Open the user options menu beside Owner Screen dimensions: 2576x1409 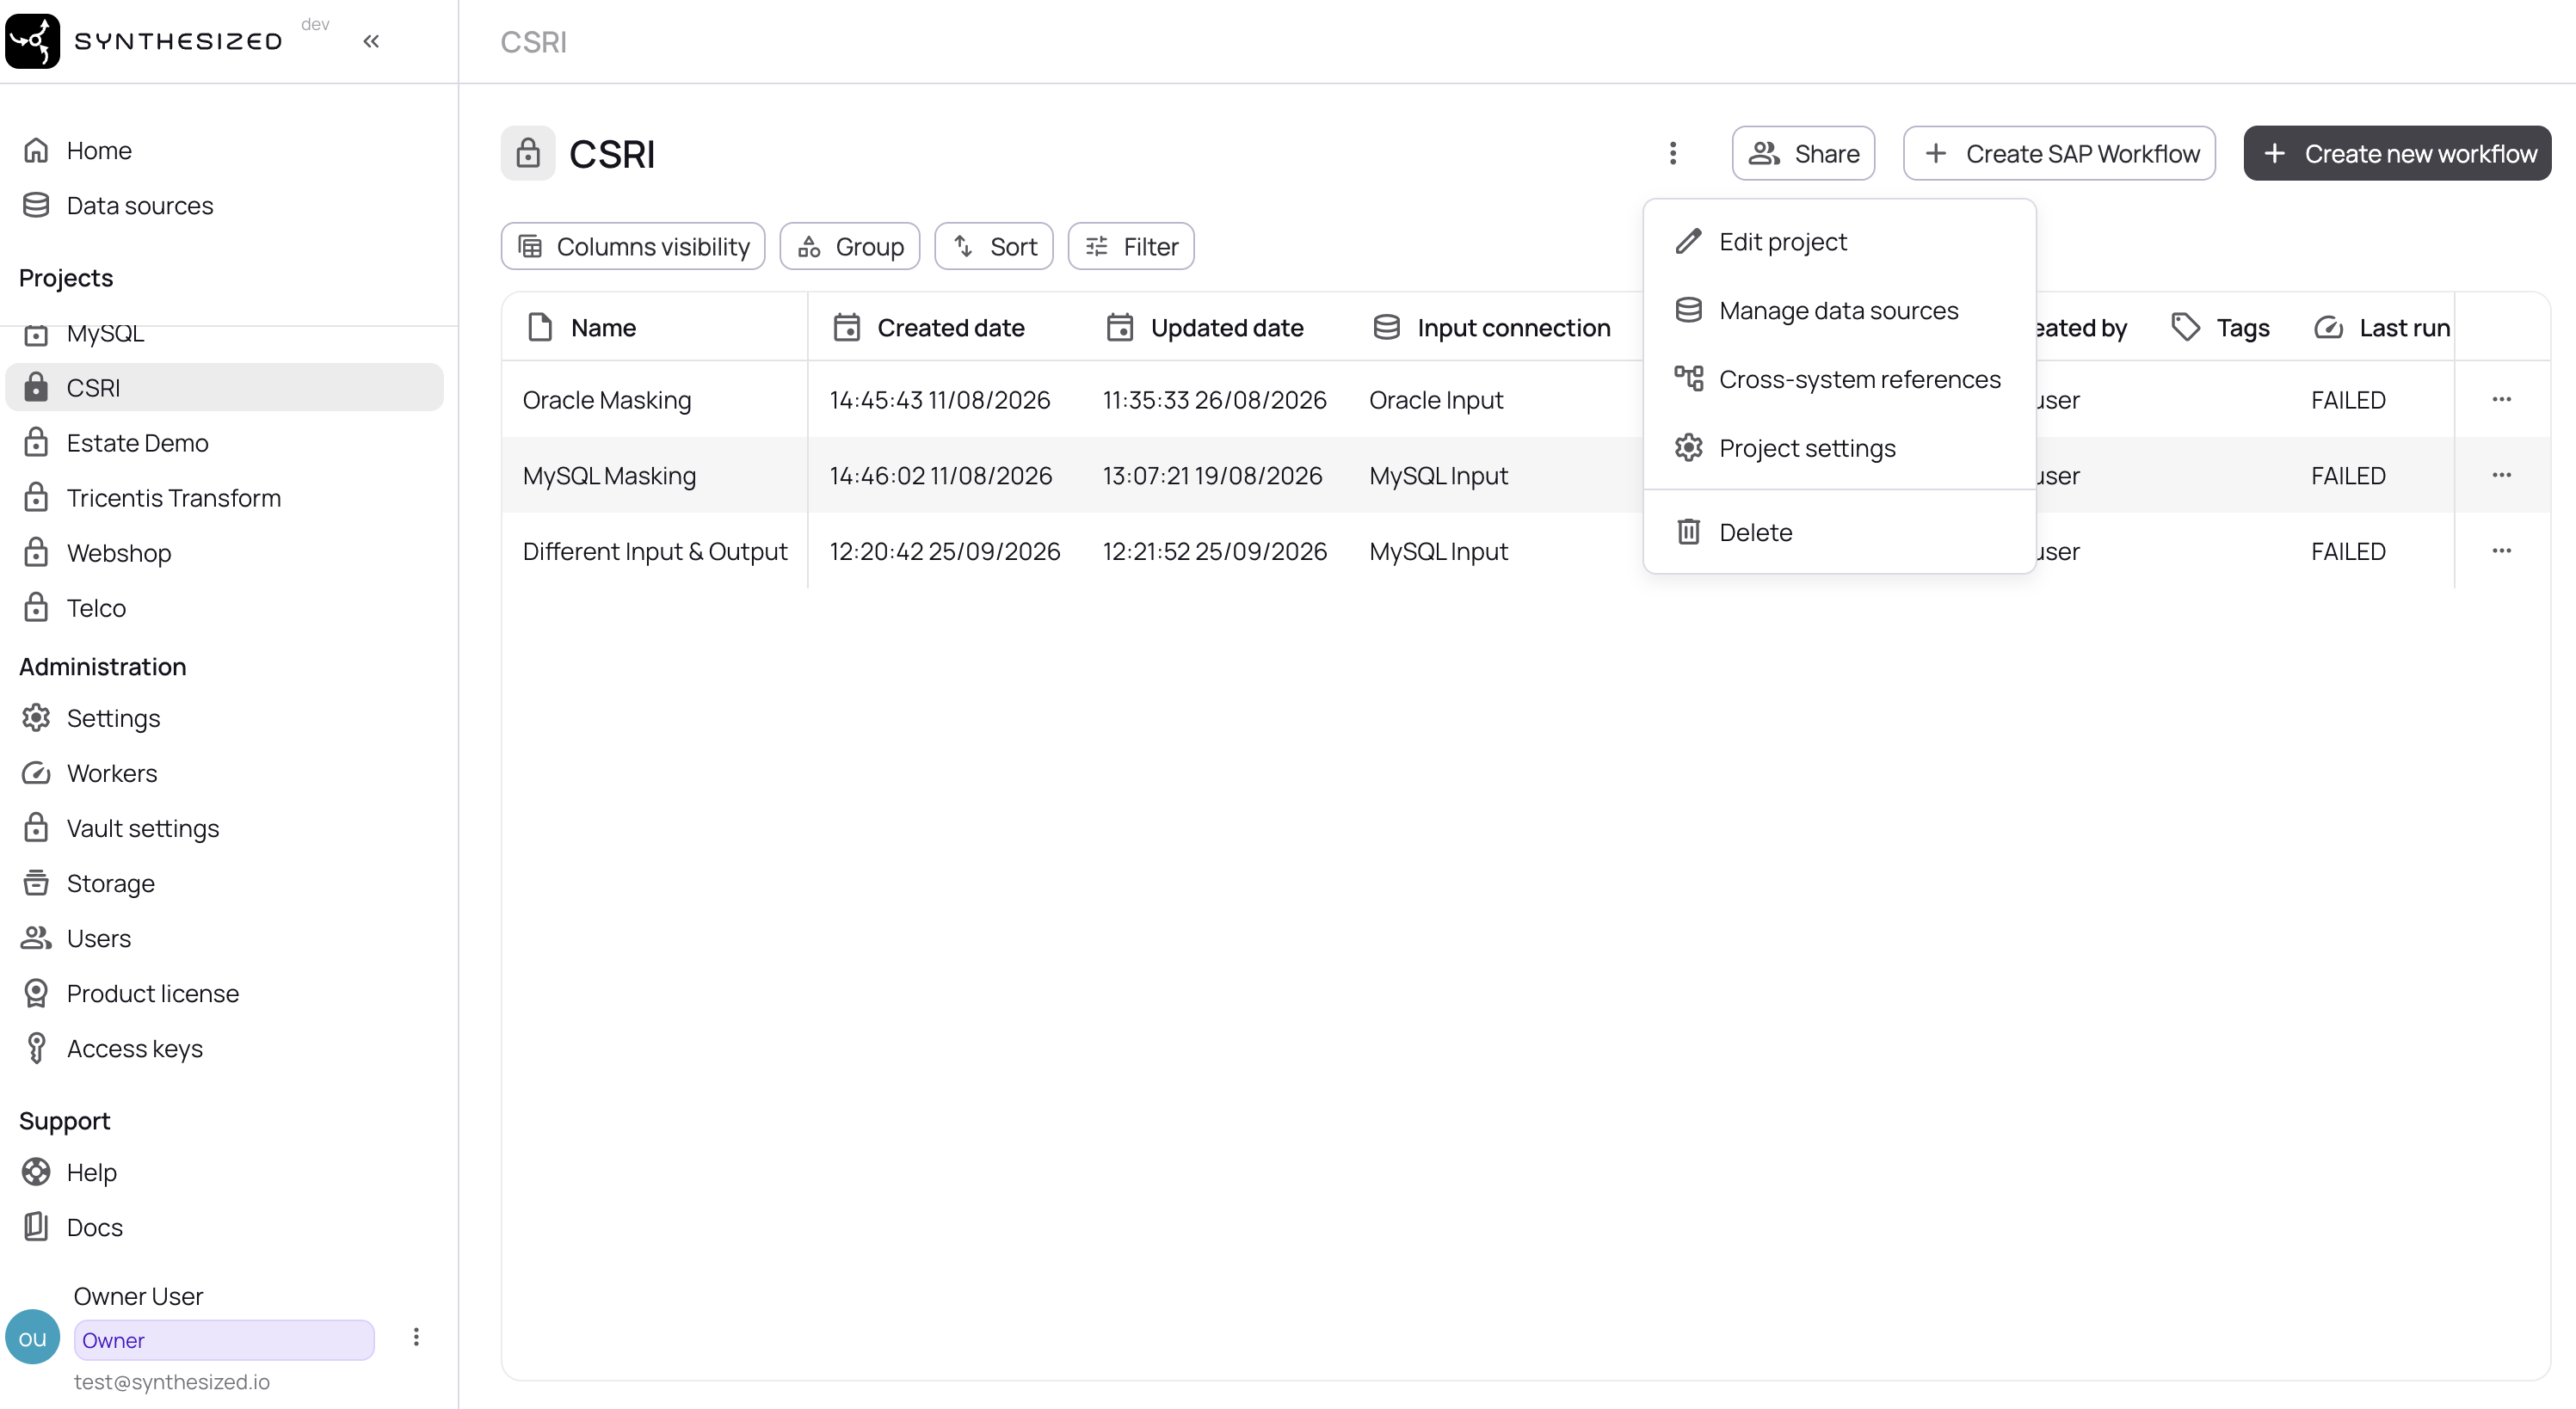click(416, 1337)
